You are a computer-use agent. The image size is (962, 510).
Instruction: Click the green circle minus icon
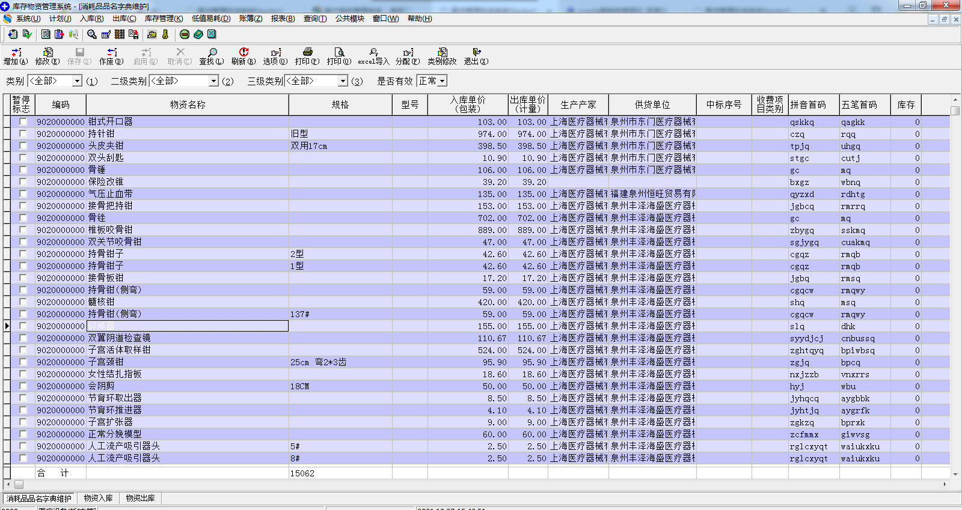[185, 34]
